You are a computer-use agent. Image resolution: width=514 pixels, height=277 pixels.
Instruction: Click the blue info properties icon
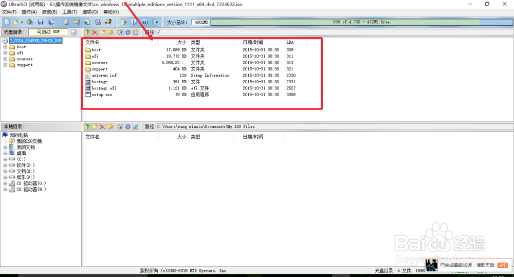[134, 22]
